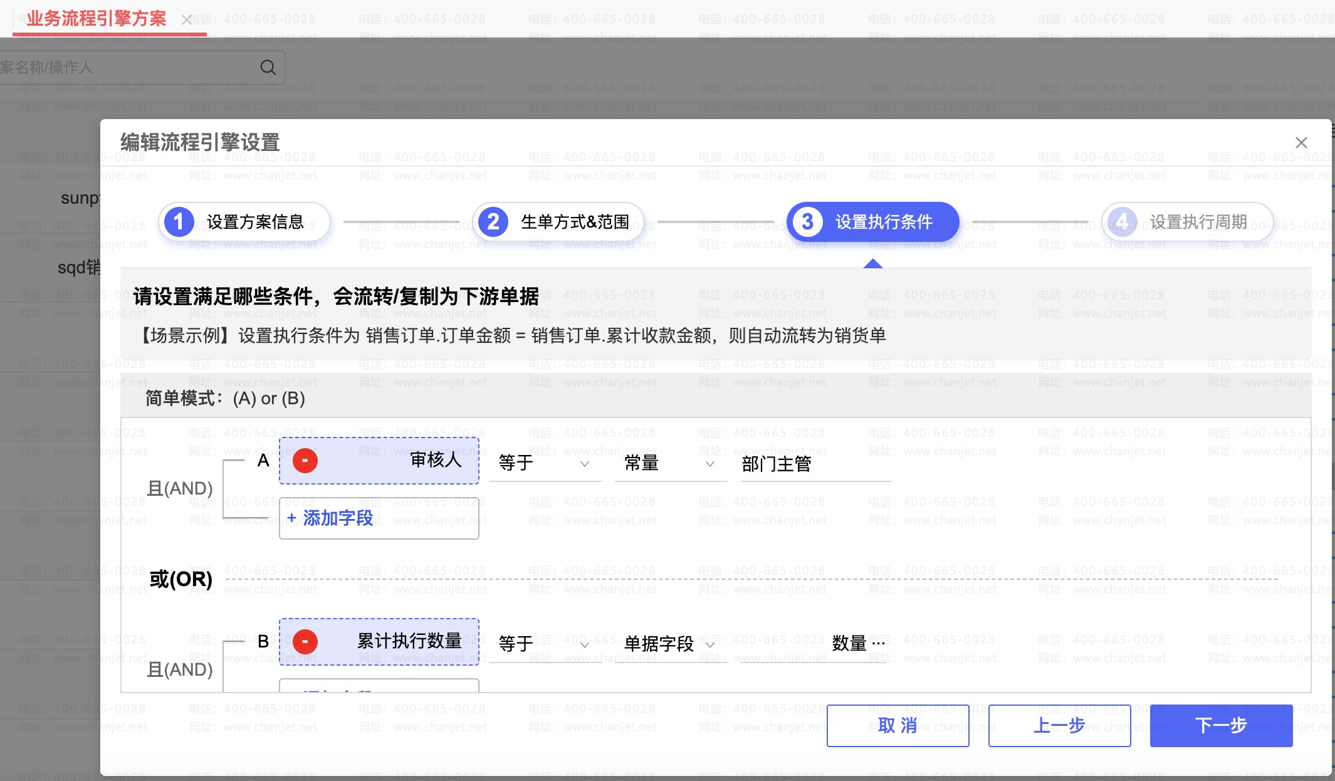
Task: Remove condition A 审核人 with red minus icon
Action: [305, 461]
